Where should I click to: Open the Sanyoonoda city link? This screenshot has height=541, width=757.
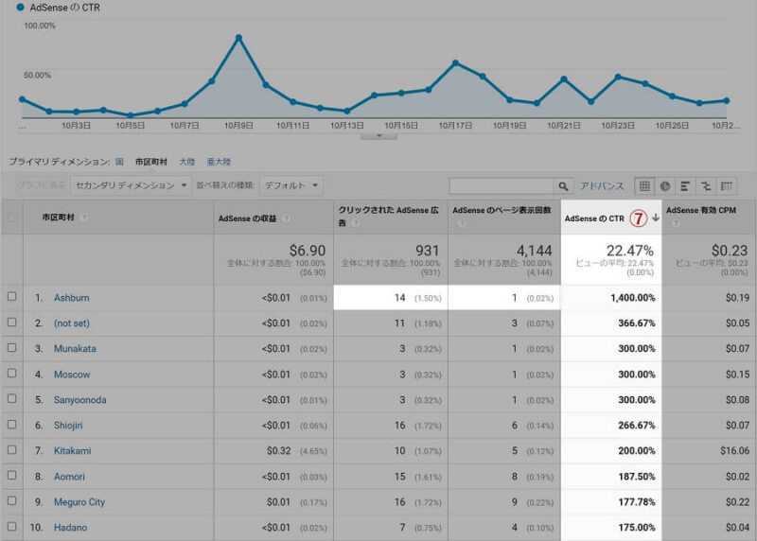(80, 400)
